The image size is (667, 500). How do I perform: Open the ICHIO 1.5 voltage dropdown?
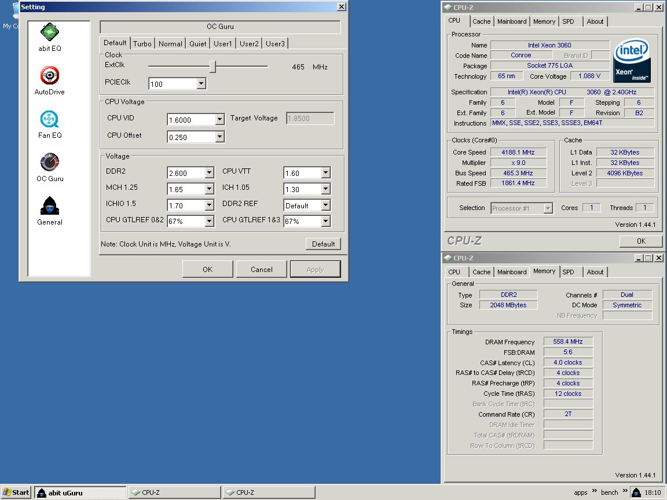pos(209,205)
